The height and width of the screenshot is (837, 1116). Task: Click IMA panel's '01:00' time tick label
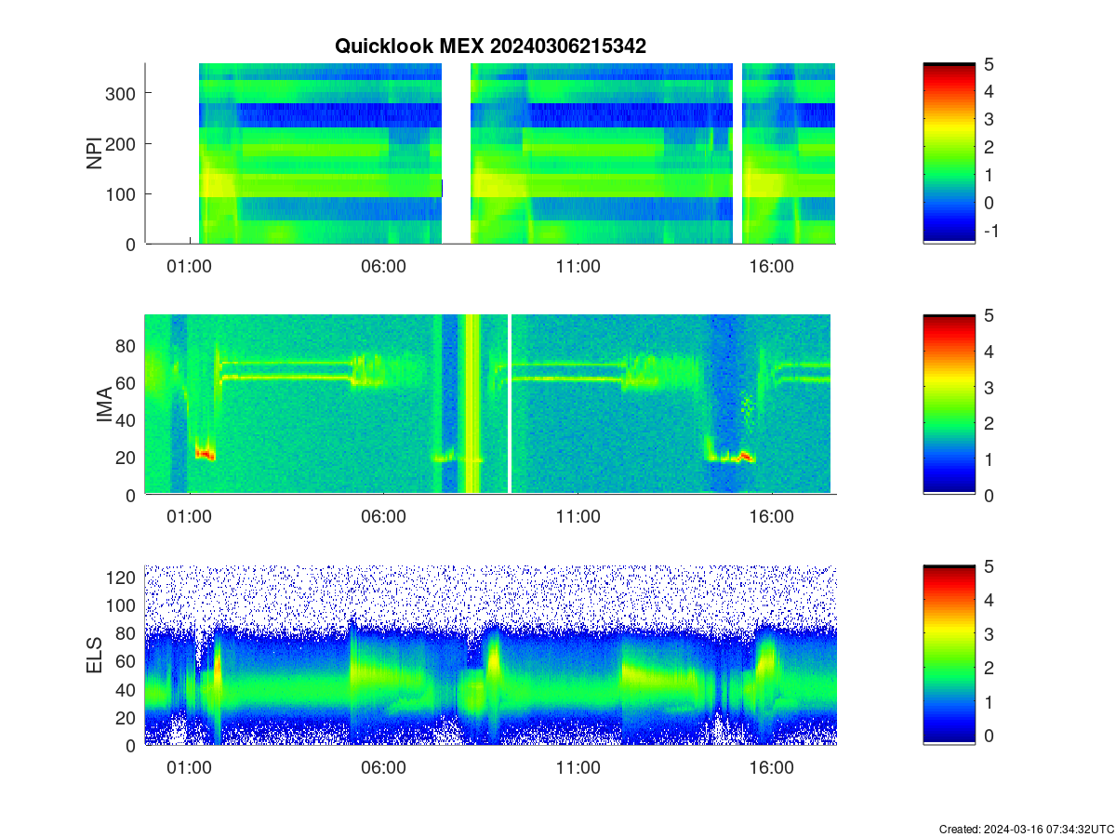[190, 518]
